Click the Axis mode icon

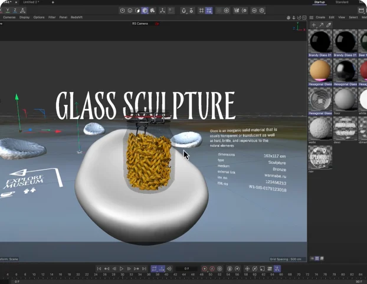162,11
